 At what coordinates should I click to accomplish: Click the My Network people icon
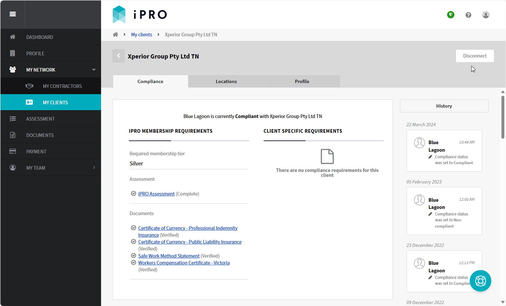tap(13, 70)
